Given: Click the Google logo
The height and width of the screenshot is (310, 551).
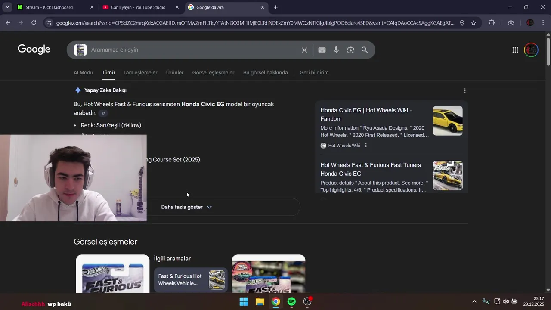Looking at the screenshot, I should [x=34, y=50].
